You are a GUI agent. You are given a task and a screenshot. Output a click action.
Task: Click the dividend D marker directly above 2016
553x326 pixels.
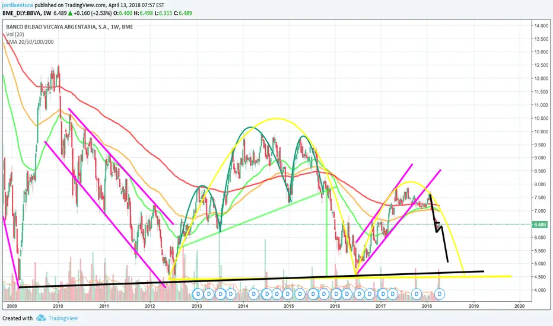click(336, 293)
